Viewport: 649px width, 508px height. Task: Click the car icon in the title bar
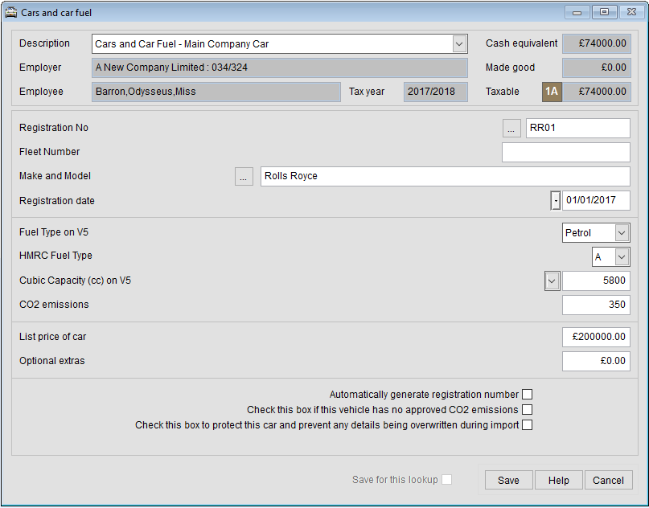click(12, 12)
